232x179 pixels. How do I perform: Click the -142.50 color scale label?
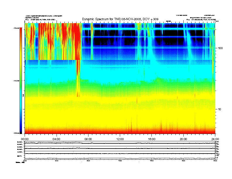click(16, 81)
